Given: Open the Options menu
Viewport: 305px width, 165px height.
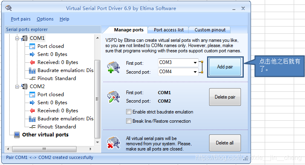Looking at the screenshot, I should click(45, 19).
